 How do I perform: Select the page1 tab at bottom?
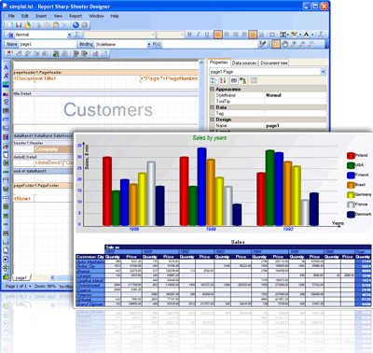click(21, 277)
